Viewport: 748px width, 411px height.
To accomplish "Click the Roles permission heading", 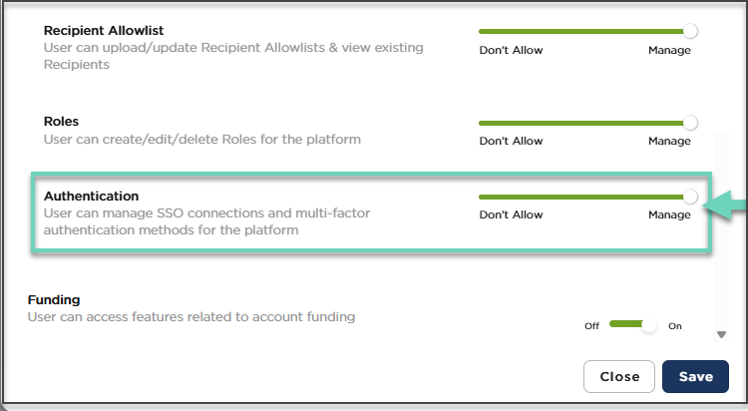I will 61,122.
